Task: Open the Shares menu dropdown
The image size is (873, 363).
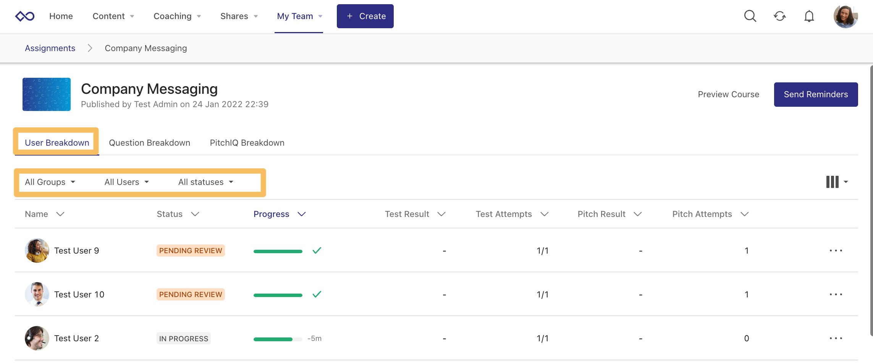Action: (x=239, y=16)
